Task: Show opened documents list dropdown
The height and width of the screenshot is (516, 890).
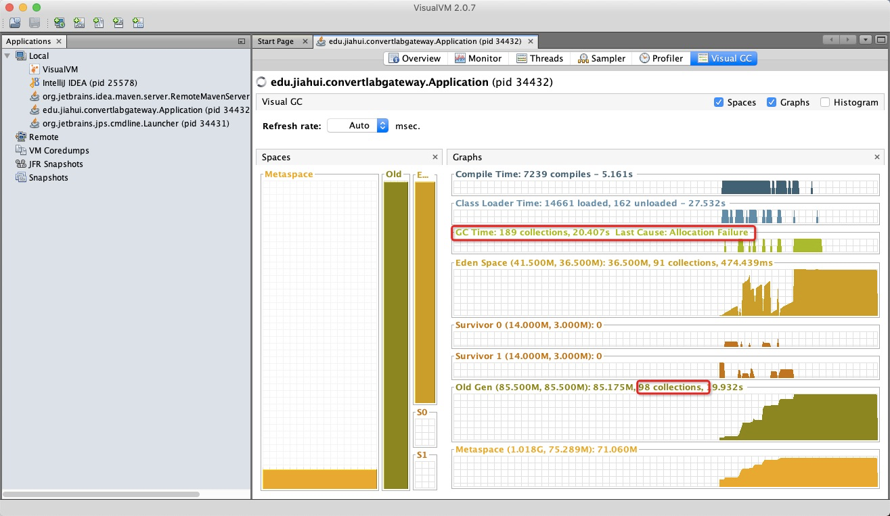Action: pos(865,41)
